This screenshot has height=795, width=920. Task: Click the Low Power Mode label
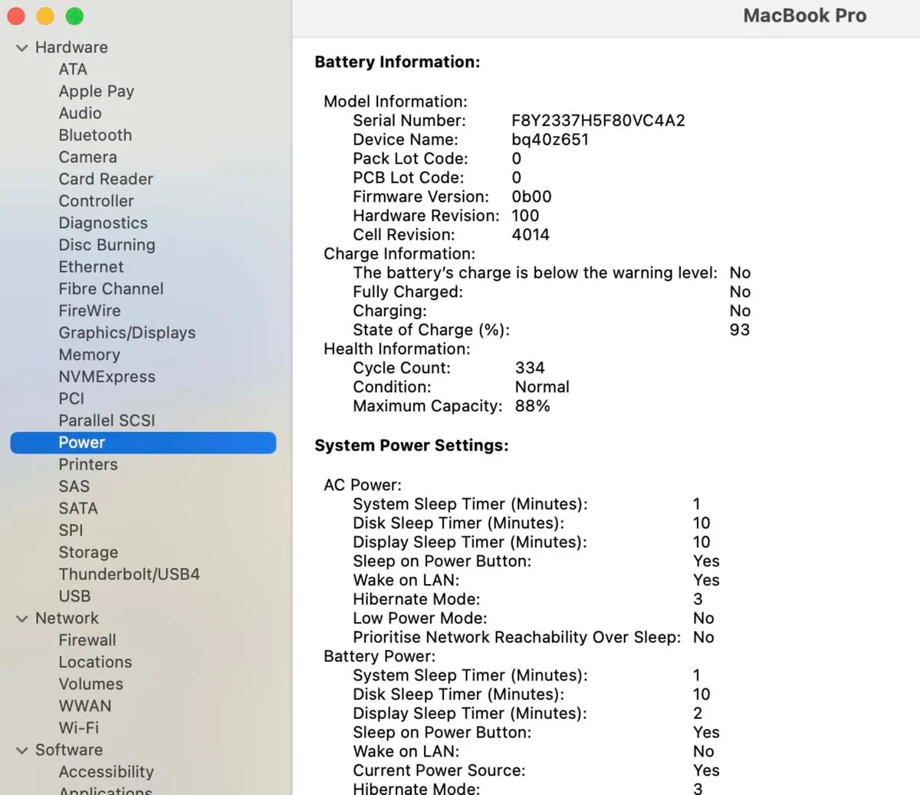[x=420, y=619]
